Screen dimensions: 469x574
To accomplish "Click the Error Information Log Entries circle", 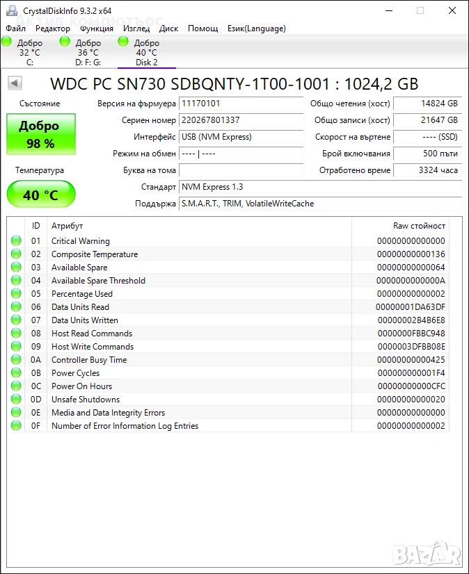I will [x=16, y=425].
